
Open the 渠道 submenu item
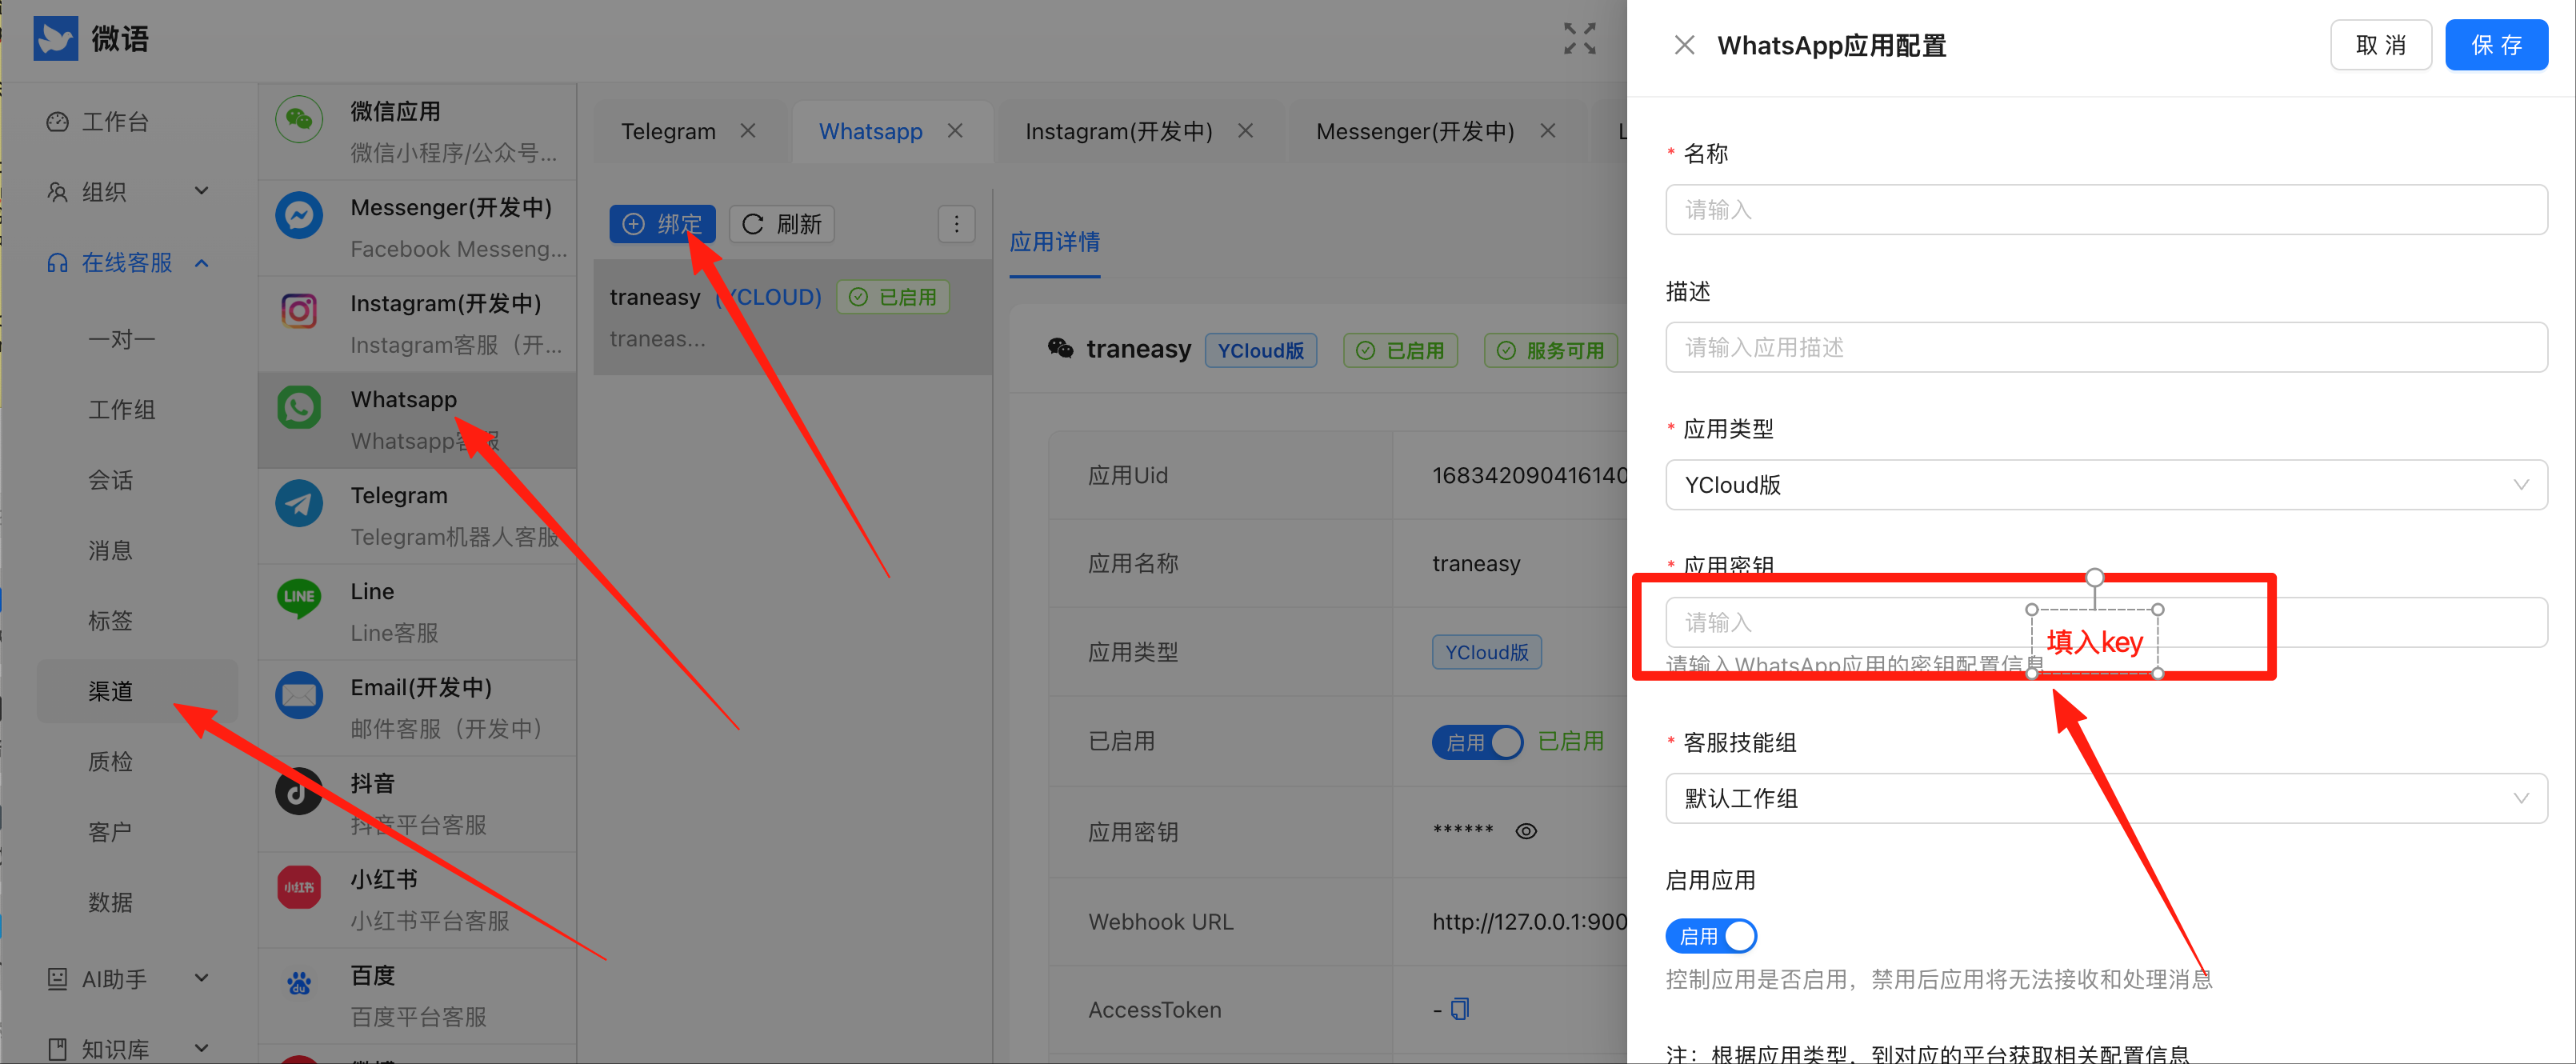[138, 691]
